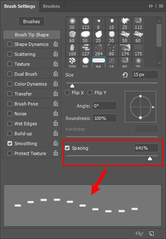The width and height of the screenshot is (166, 239).
Task: Select the Brush Settings tab
Action: point(20,6)
